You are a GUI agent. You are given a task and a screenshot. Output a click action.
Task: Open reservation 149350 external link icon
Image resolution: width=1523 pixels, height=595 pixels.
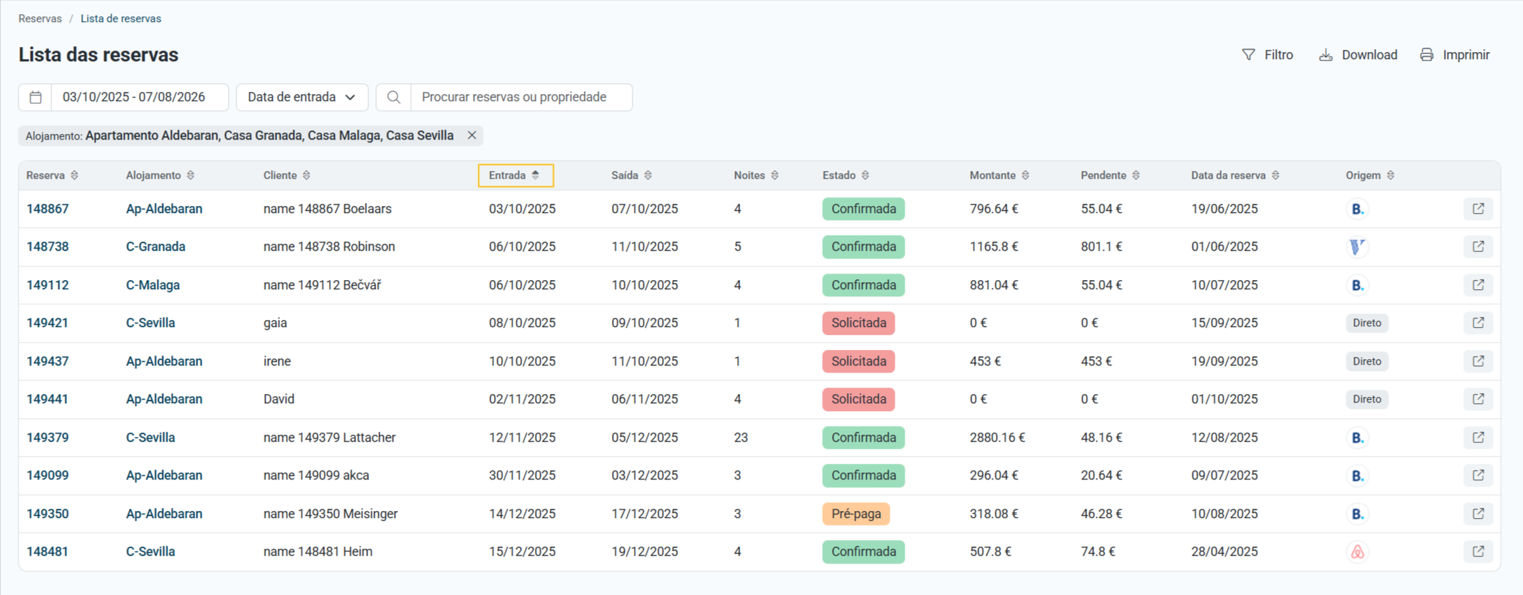[x=1478, y=514]
